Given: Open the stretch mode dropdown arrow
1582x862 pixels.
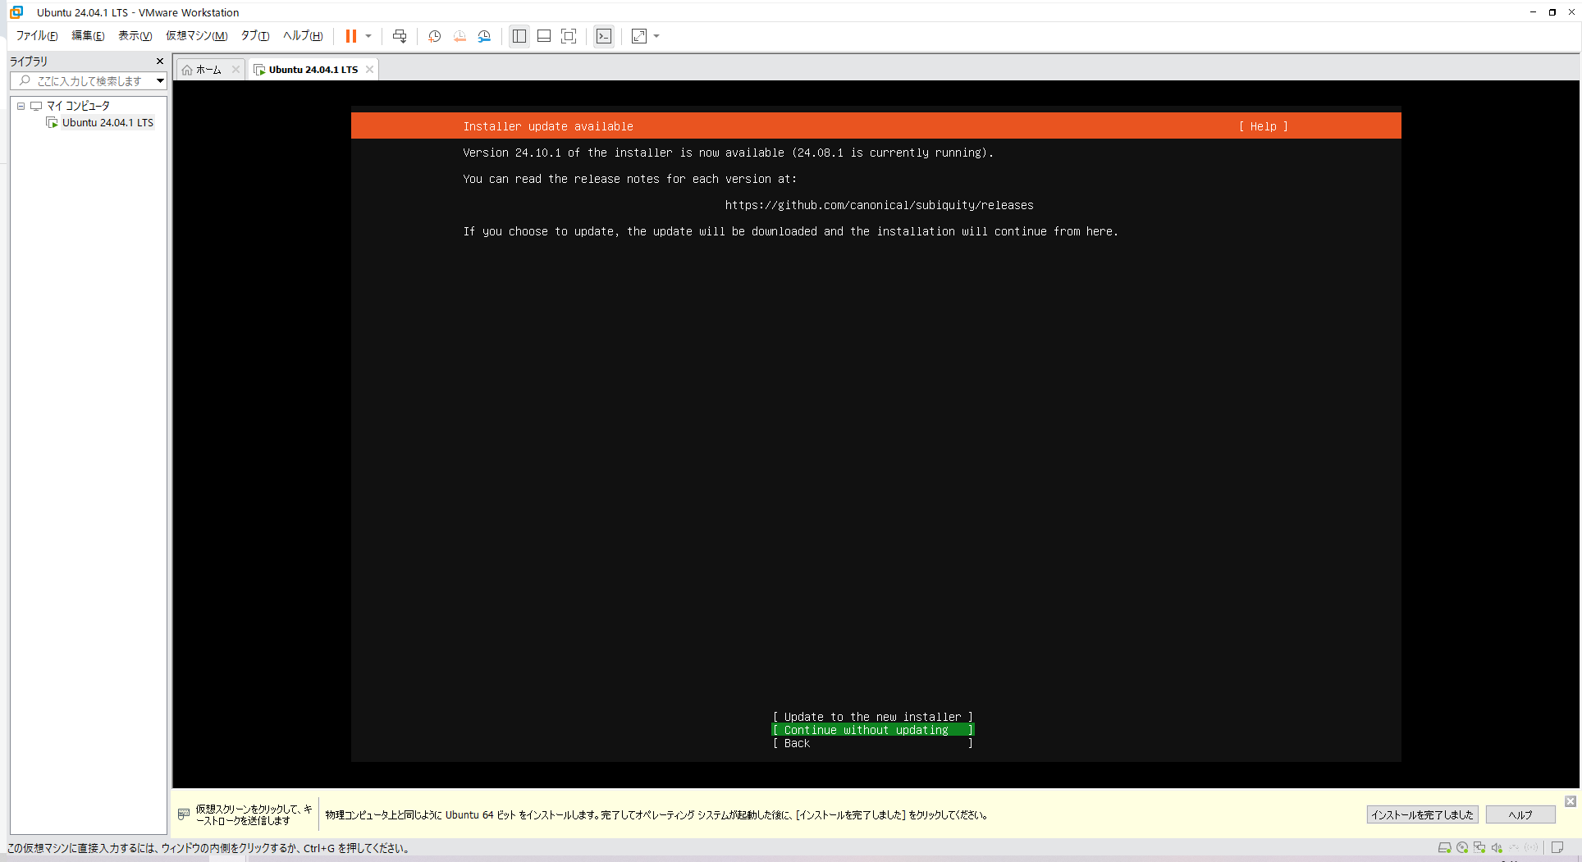Looking at the screenshot, I should (x=656, y=36).
